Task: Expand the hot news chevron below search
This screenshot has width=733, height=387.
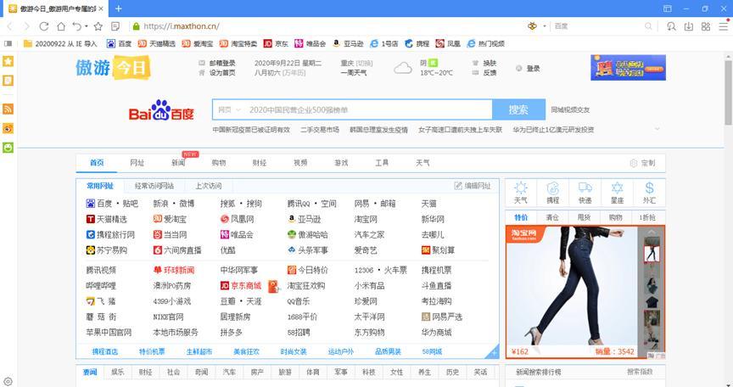Action: pyautogui.click(x=657, y=129)
